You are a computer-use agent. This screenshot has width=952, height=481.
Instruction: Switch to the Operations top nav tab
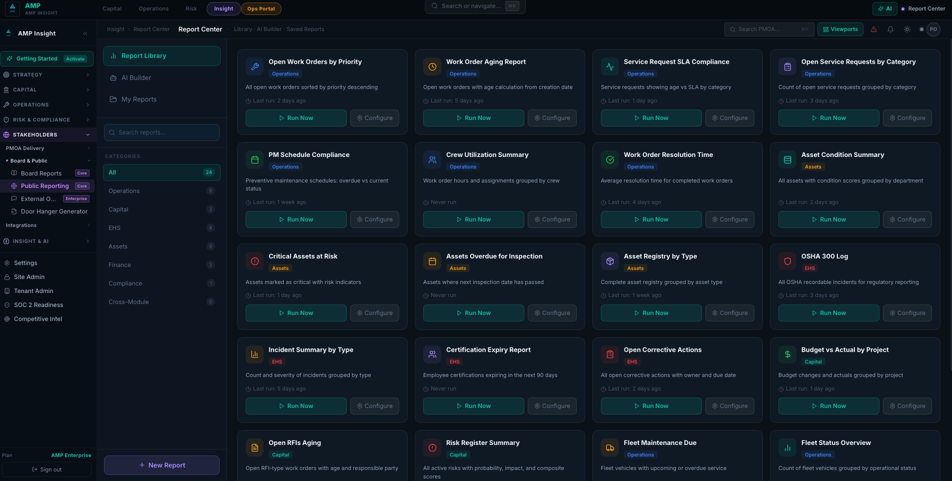tap(154, 8)
